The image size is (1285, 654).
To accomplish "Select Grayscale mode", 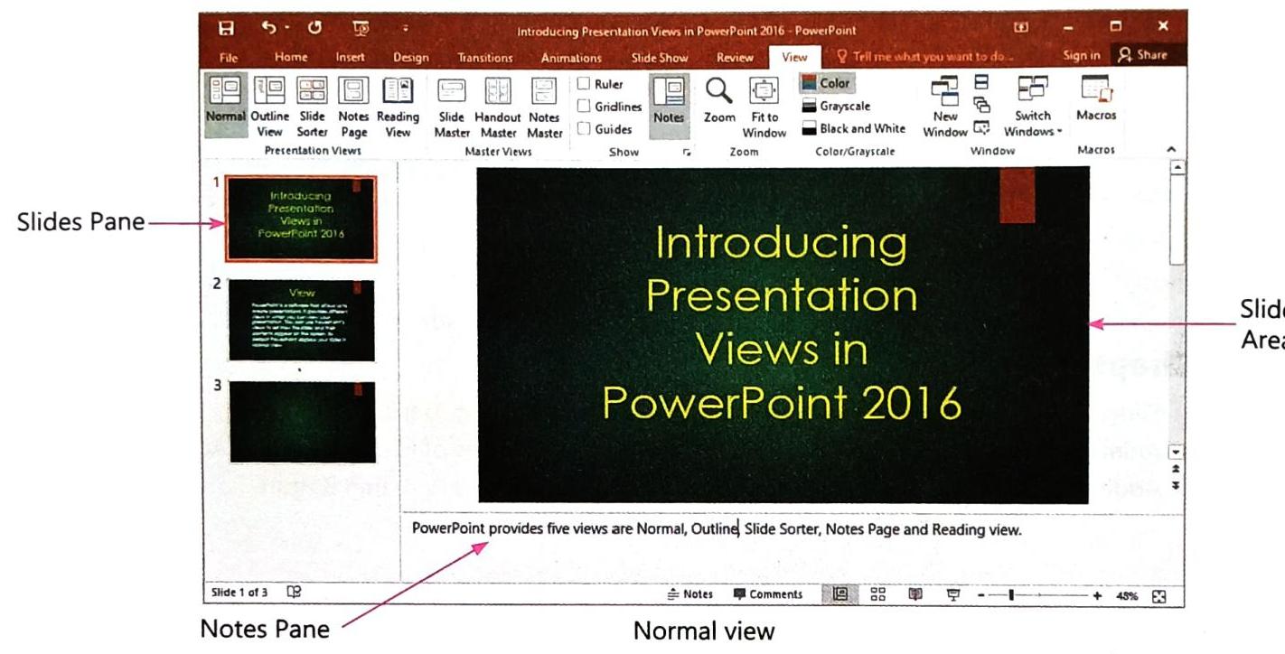I will (837, 107).
